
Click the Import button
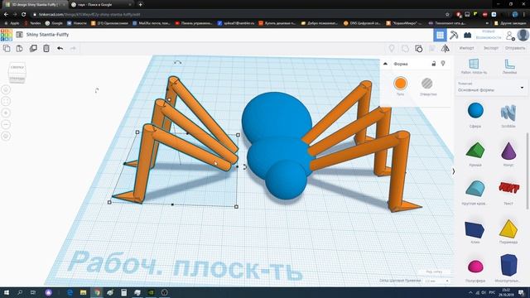pyautogui.click(x=466, y=48)
